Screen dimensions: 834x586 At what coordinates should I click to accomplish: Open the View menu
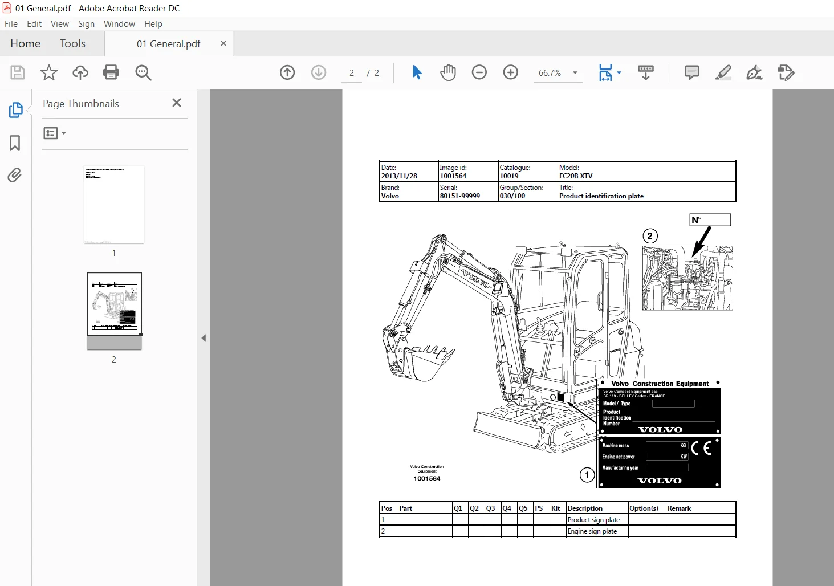[x=60, y=23]
